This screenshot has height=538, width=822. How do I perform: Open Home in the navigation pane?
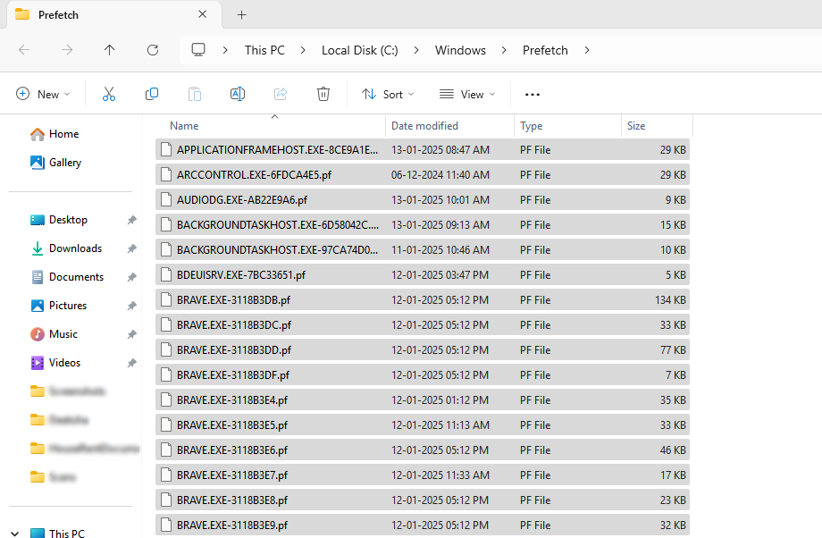tap(55, 134)
